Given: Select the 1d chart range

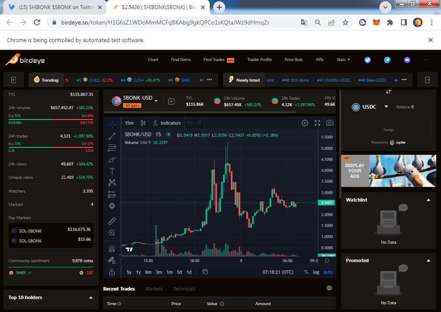Looking at the screenshot, I should [x=189, y=272].
